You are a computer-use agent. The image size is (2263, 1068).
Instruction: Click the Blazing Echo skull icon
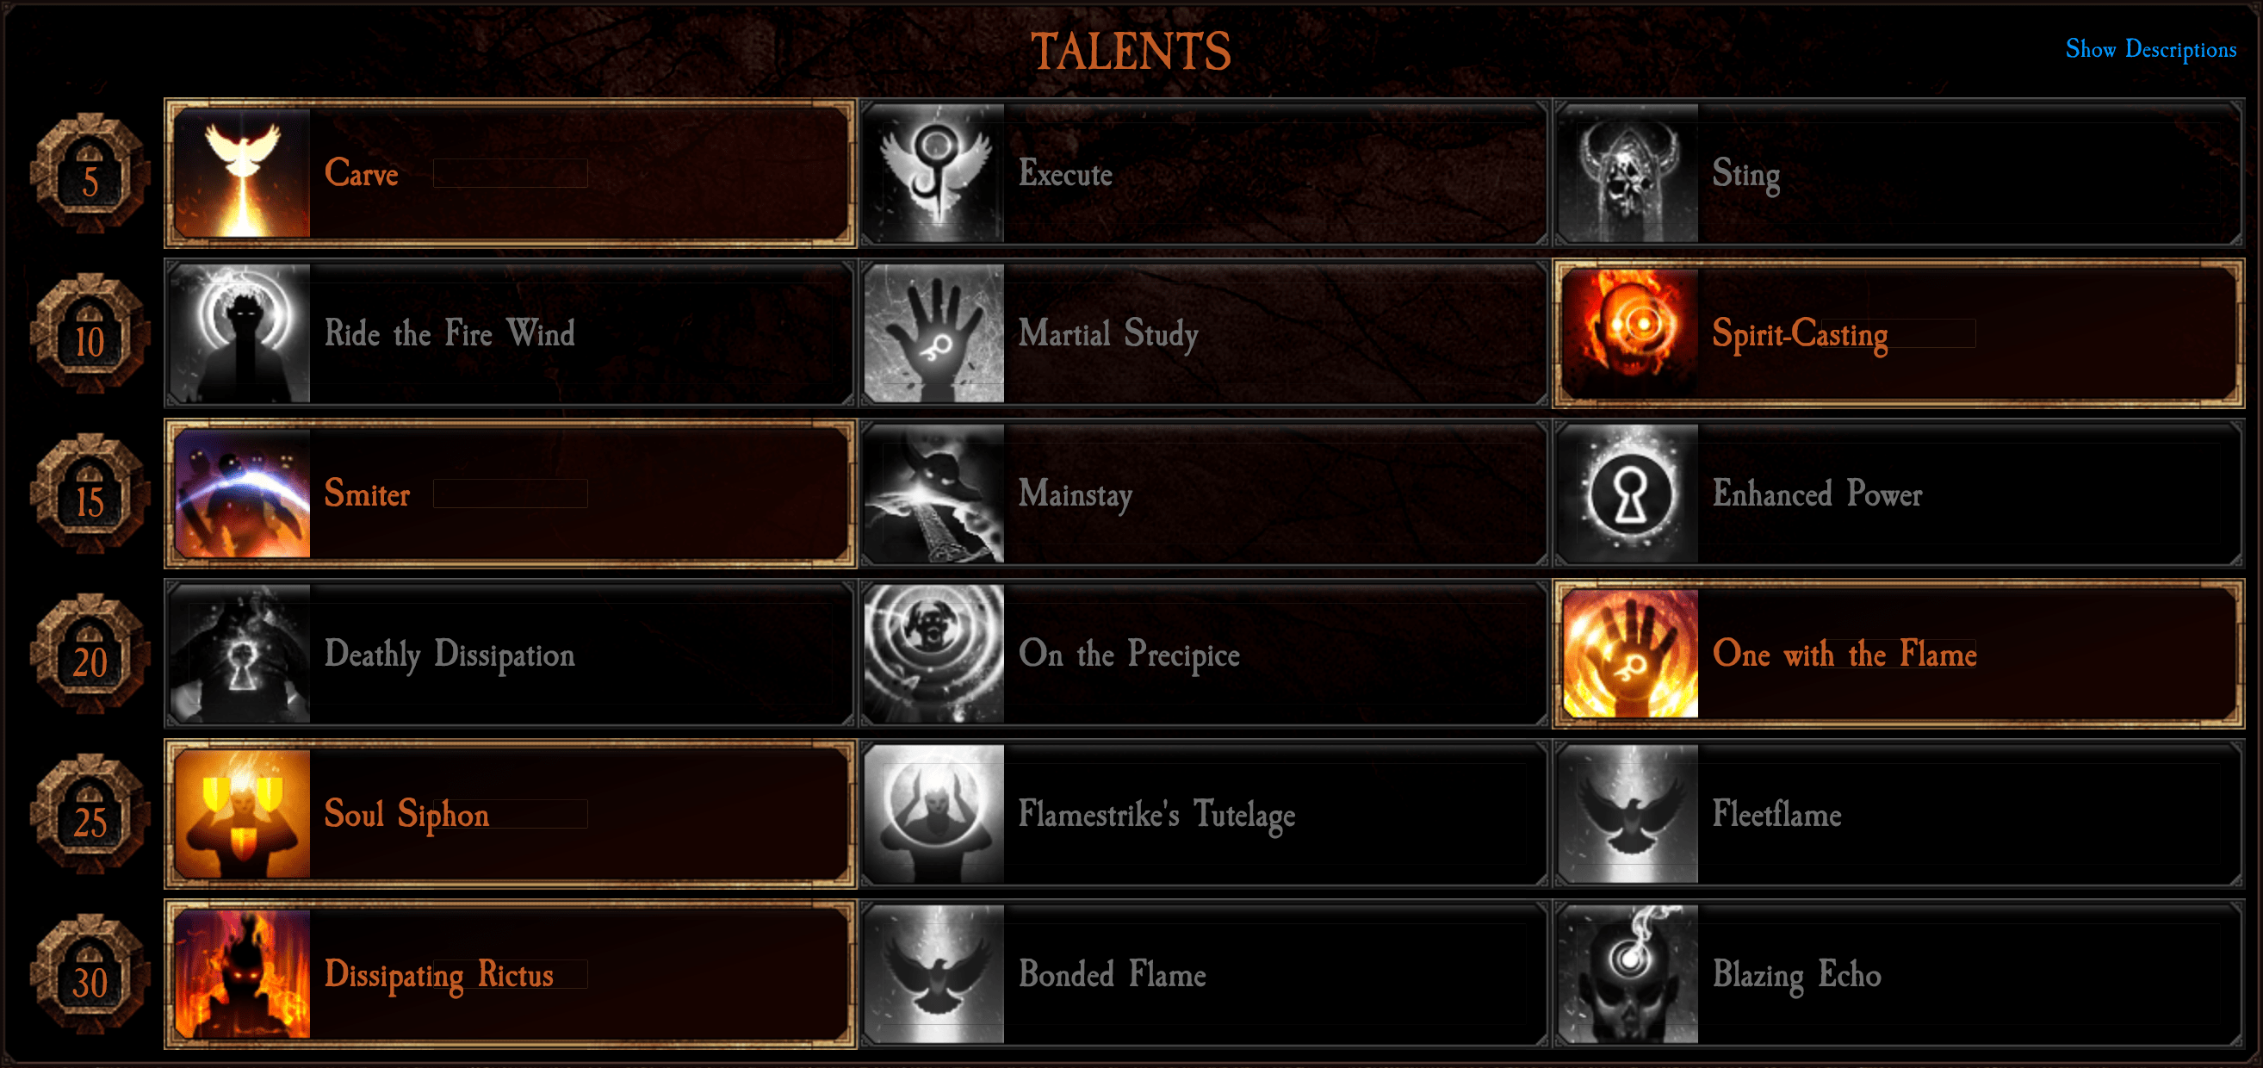pos(1628,974)
